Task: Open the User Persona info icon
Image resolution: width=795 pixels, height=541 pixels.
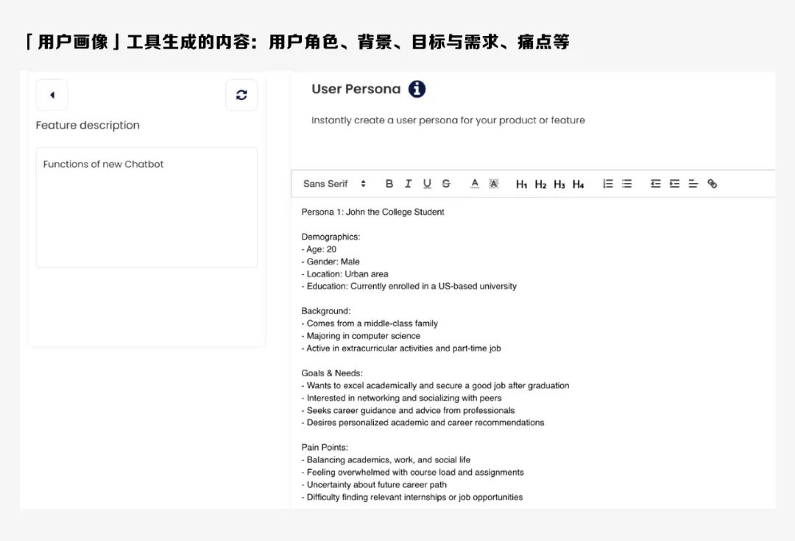Action: (x=417, y=88)
